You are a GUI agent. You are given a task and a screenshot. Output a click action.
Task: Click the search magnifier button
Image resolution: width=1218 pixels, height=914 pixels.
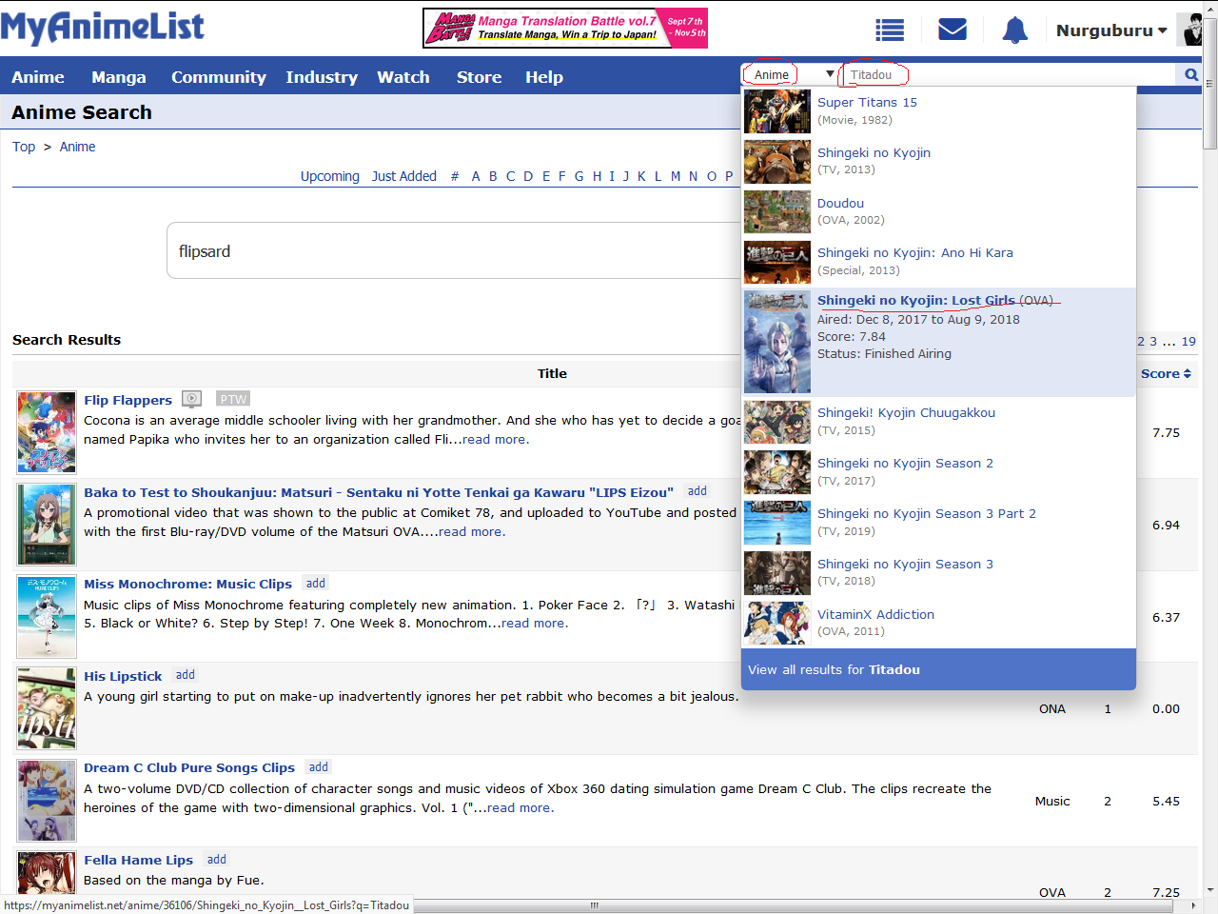pos(1190,74)
